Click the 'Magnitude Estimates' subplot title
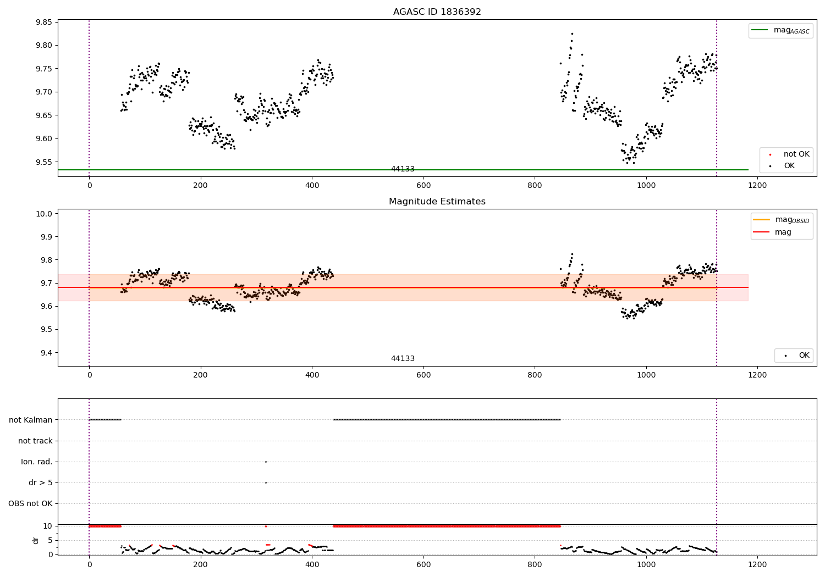The width and height of the screenshot is (825, 577). [437, 202]
